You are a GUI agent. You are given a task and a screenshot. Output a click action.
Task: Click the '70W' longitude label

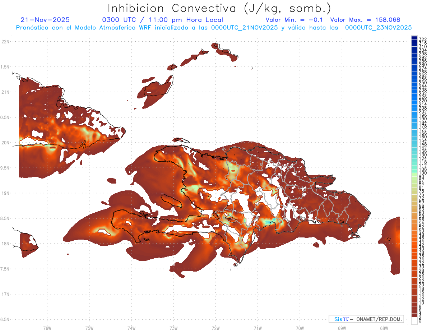[x=300, y=328]
